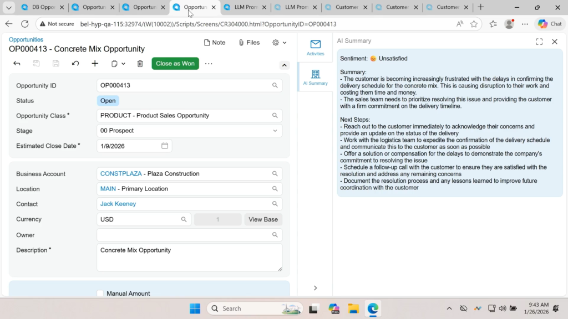The height and width of the screenshot is (319, 568).
Task: Click the Delete trash icon in toolbar
Action: [140, 64]
